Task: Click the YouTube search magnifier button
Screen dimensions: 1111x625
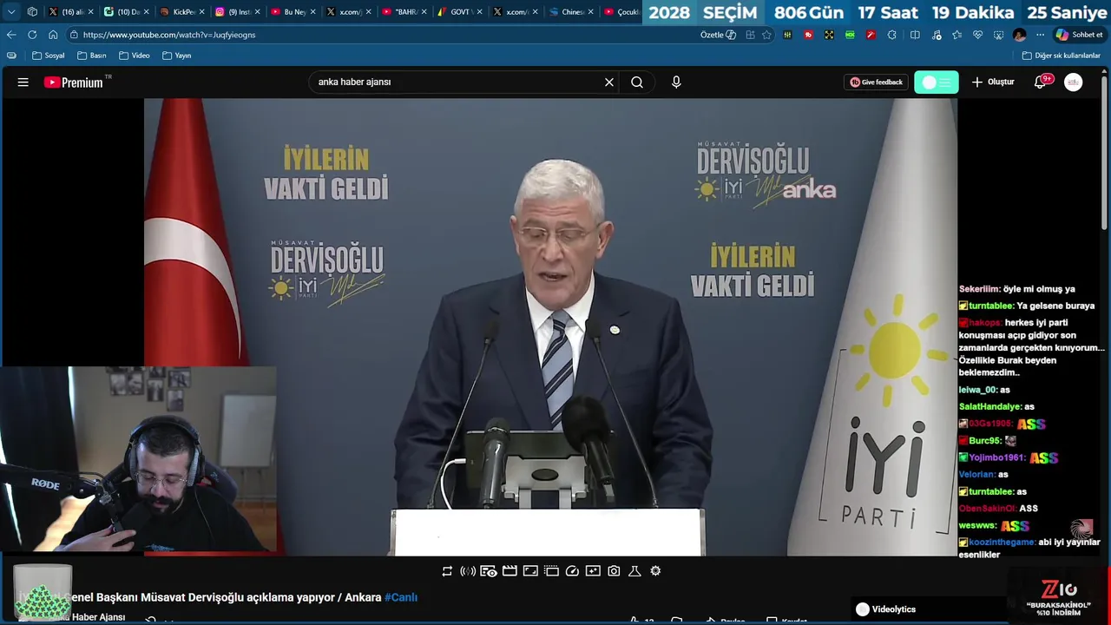Action: click(637, 82)
